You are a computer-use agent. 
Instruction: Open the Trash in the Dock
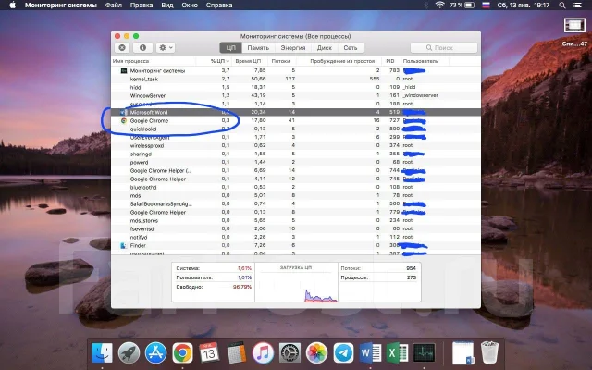tap(489, 352)
